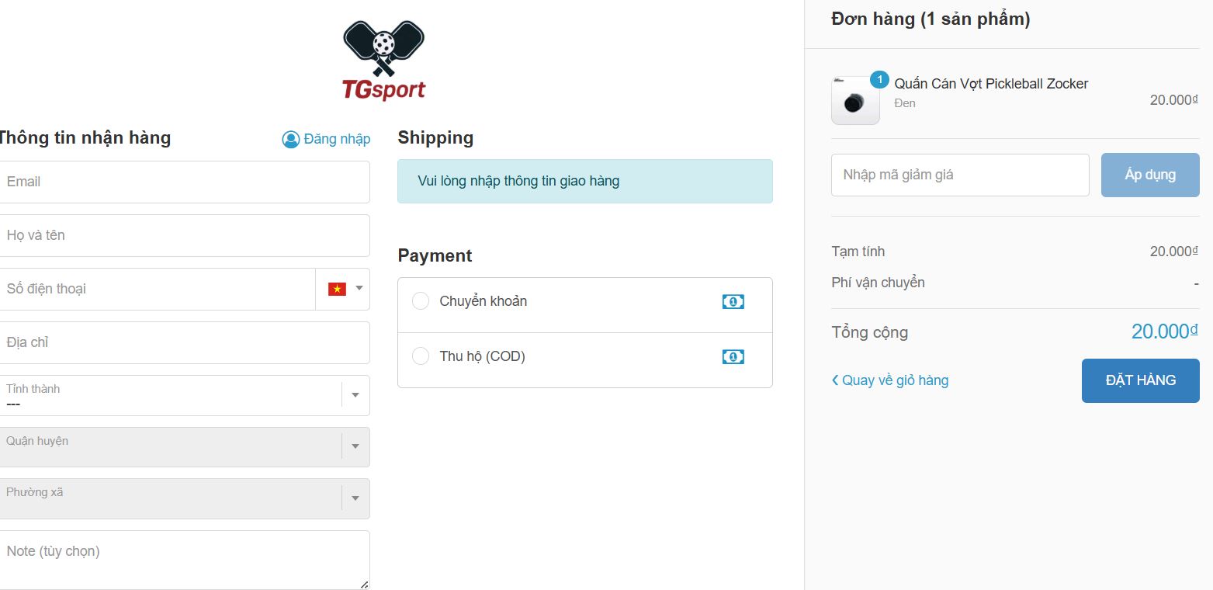Go back via Quay về giỏ hàng link
1213x590 pixels.
point(895,380)
